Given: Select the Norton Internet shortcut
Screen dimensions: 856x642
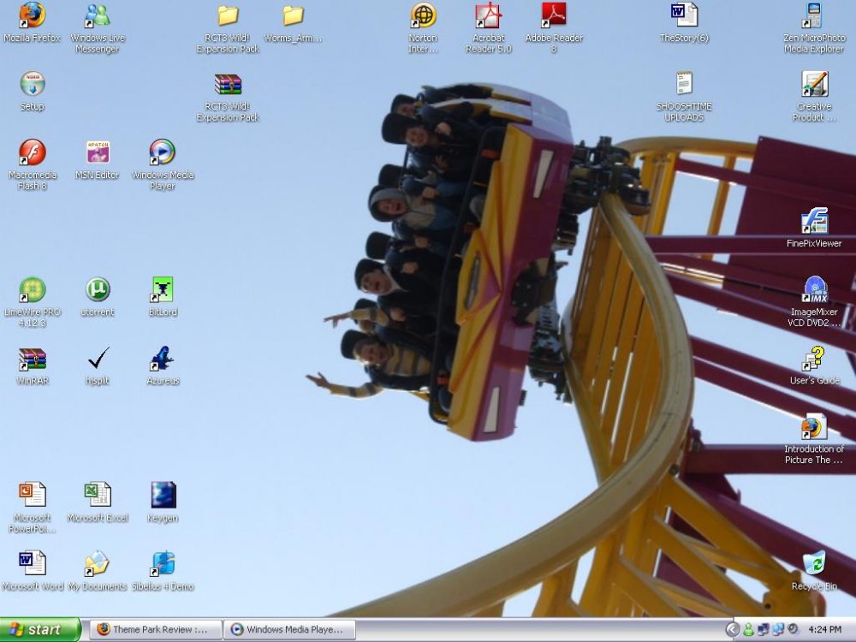Looking at the screenshot, I should pyautogui.click(x=423, y=19).
